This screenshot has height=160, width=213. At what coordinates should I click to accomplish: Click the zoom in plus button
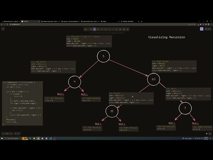coord(11,134)
